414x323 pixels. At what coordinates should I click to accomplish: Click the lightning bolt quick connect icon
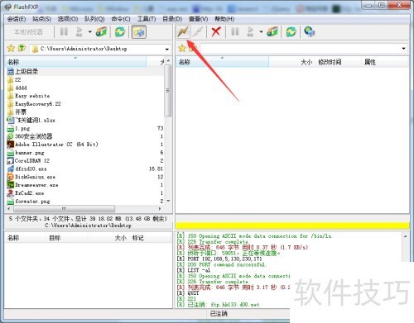point(183,32)
